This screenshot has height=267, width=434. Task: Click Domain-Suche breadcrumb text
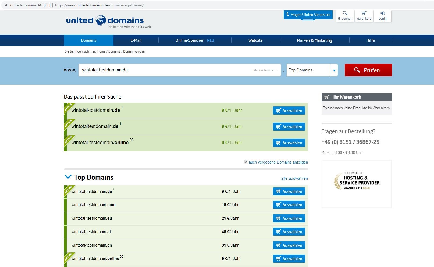click(134, 51)
